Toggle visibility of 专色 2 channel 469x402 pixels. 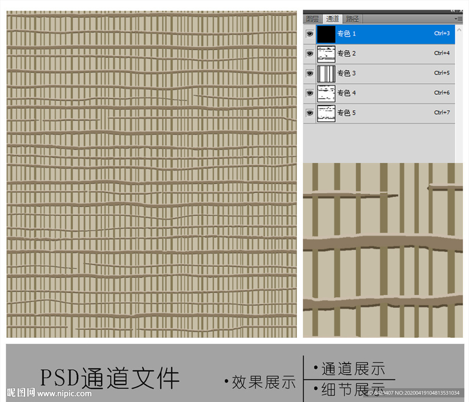[310, 54]
